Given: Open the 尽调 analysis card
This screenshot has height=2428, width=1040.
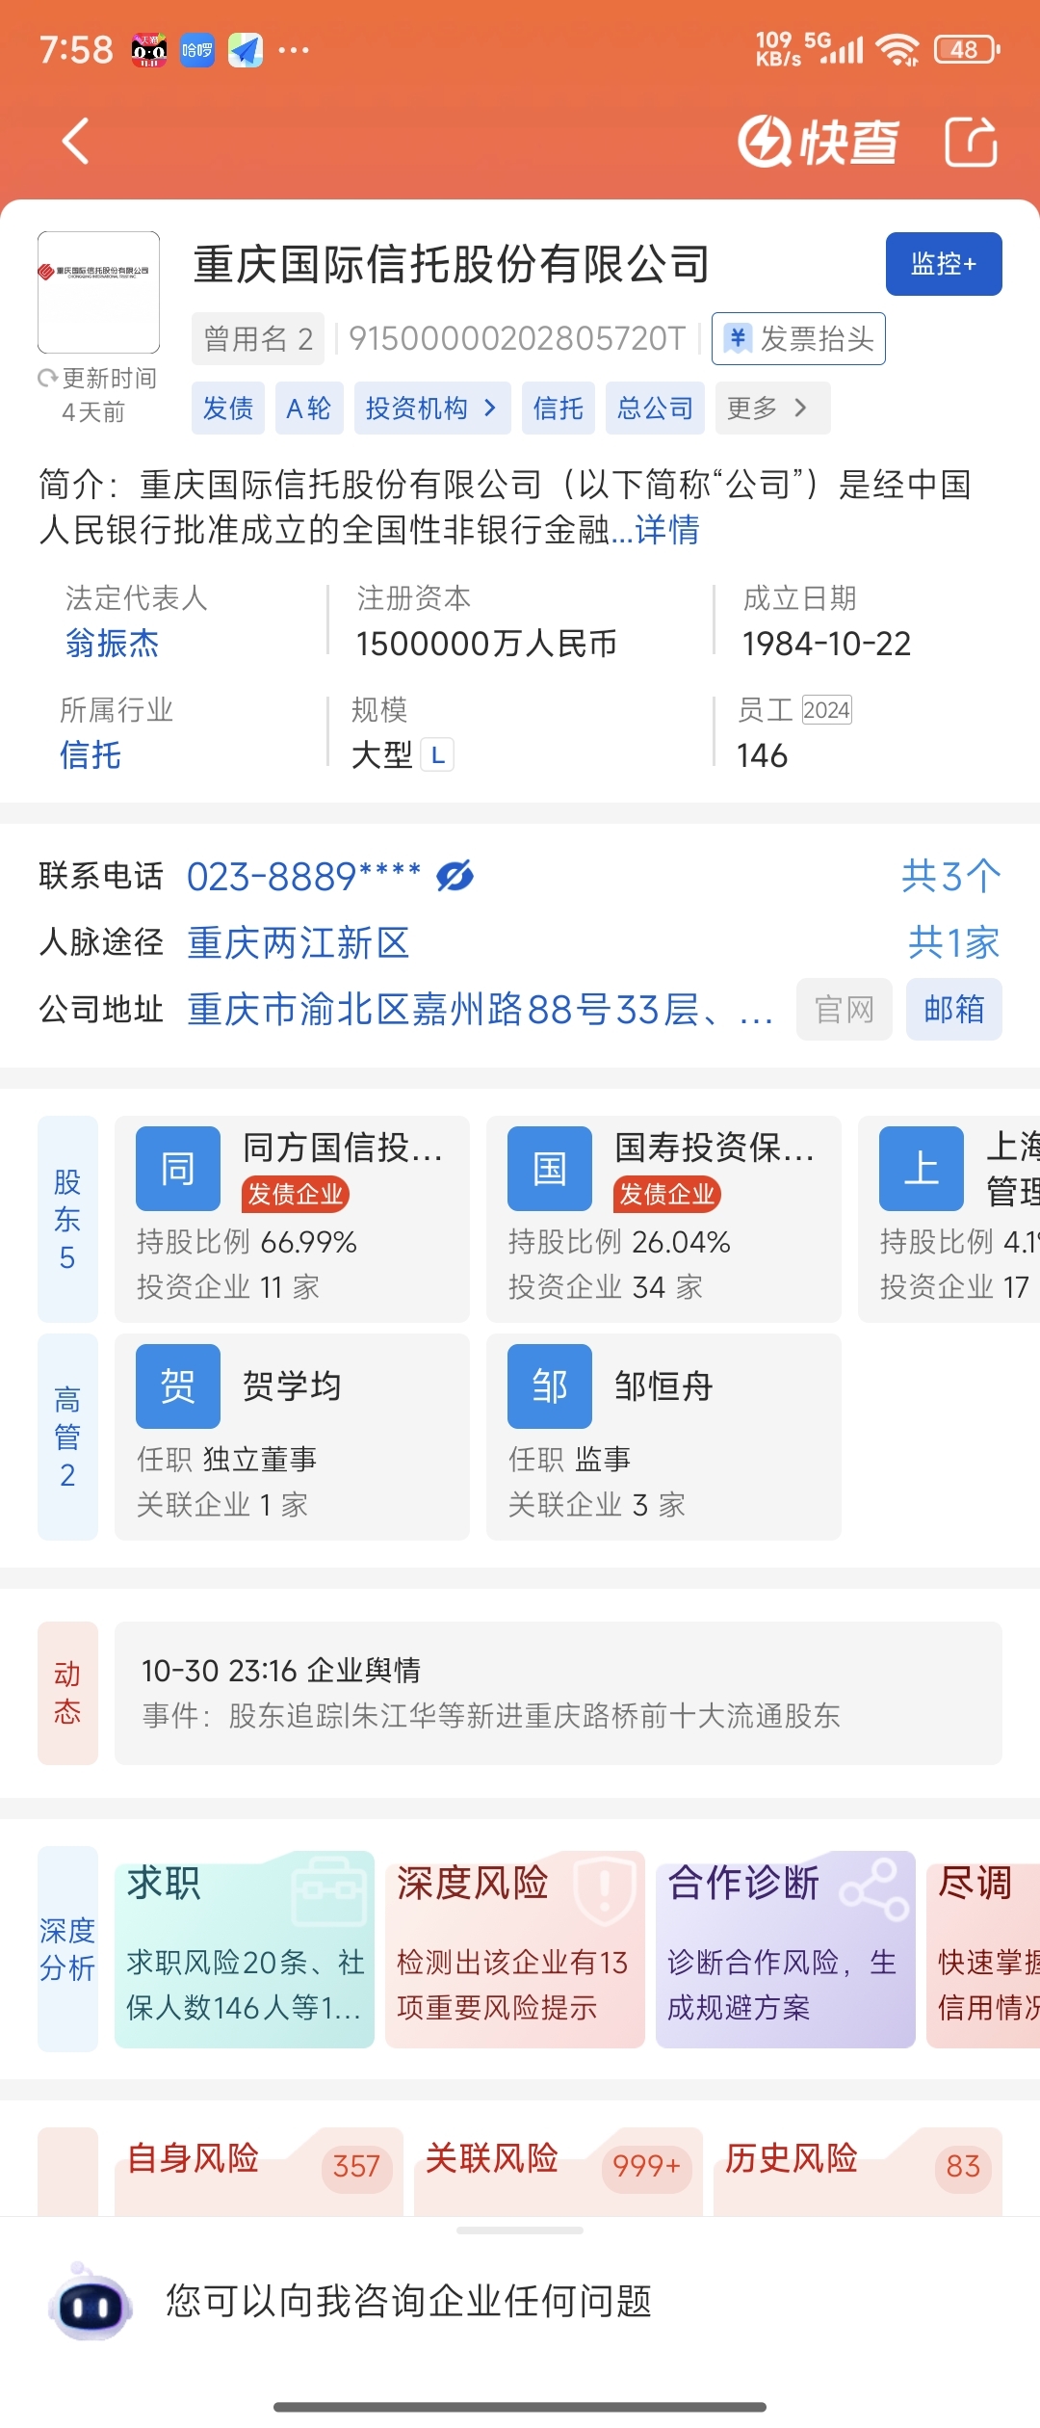Looking at the screenshot, I should 983,1949.
